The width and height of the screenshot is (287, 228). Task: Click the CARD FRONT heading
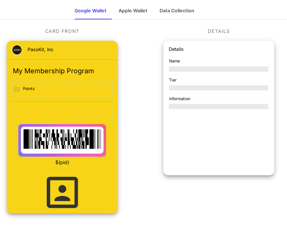coord(62,31)
